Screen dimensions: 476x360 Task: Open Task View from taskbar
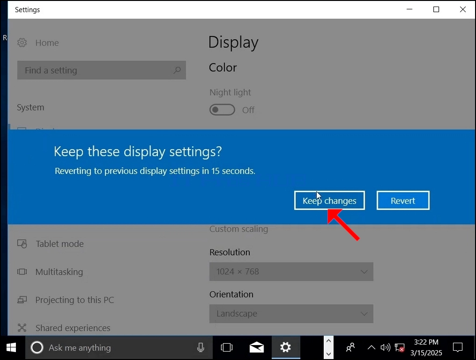click(227, 347)
